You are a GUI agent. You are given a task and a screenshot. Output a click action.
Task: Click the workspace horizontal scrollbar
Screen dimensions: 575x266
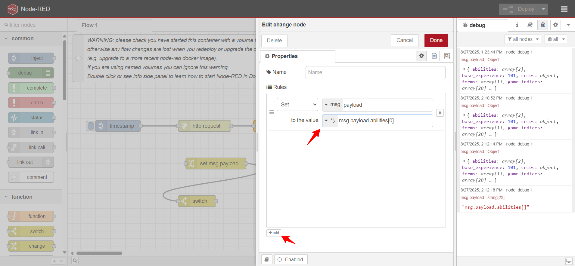[x=99, y=253]
